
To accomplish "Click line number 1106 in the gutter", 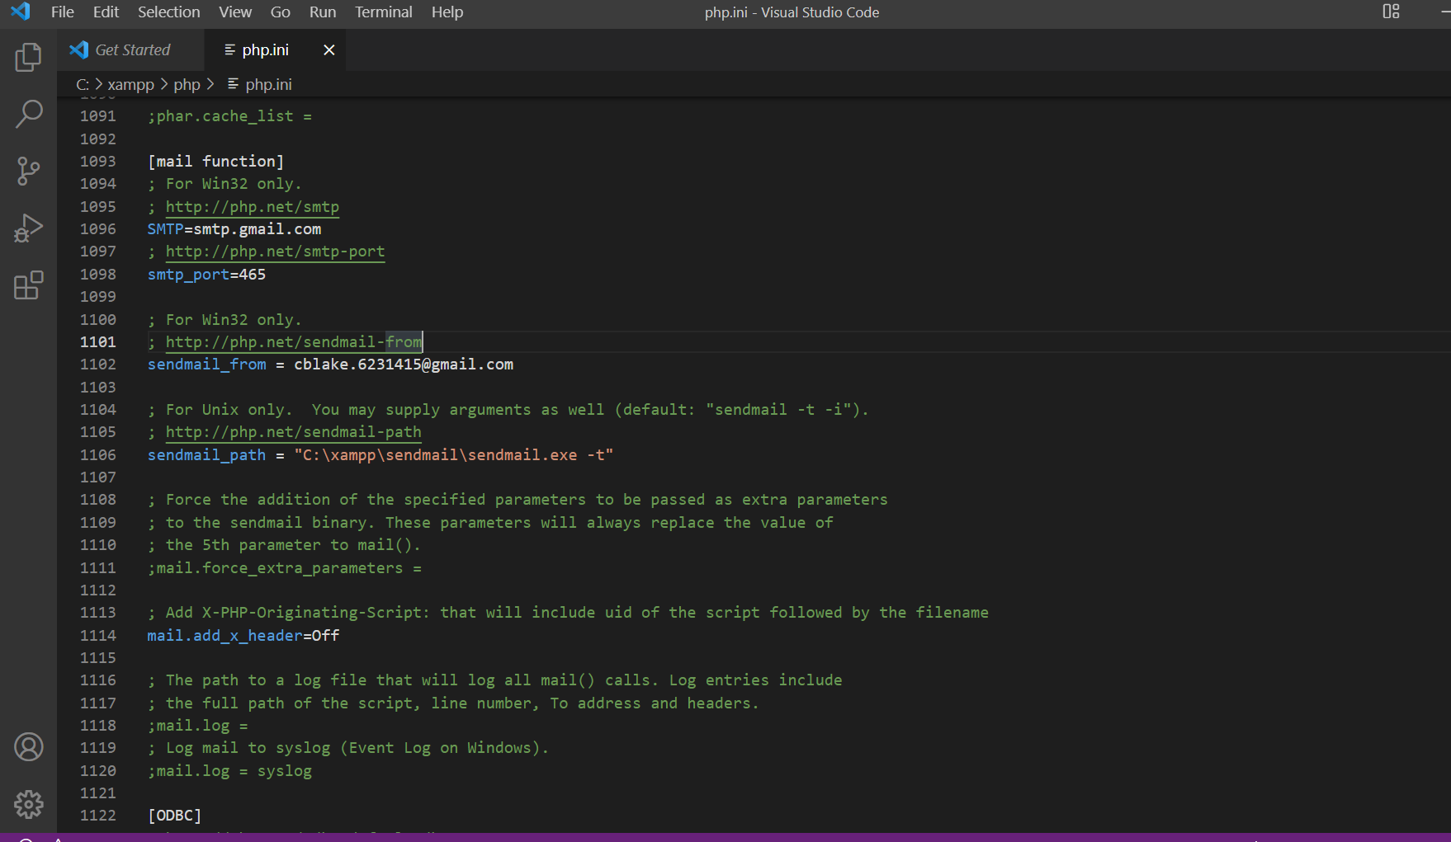I will point(98,455).
